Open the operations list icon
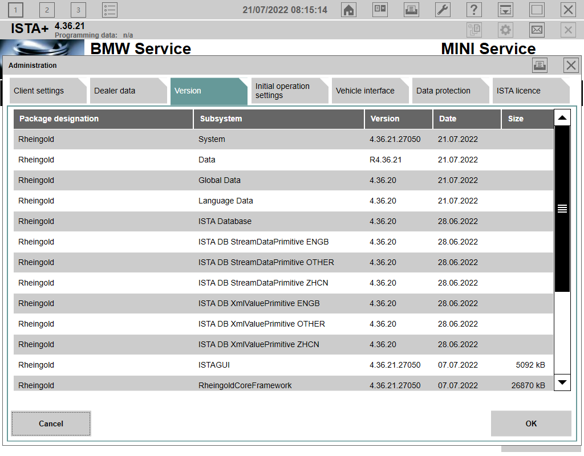This screenshot has width=584, height=456. click(110, 10)
